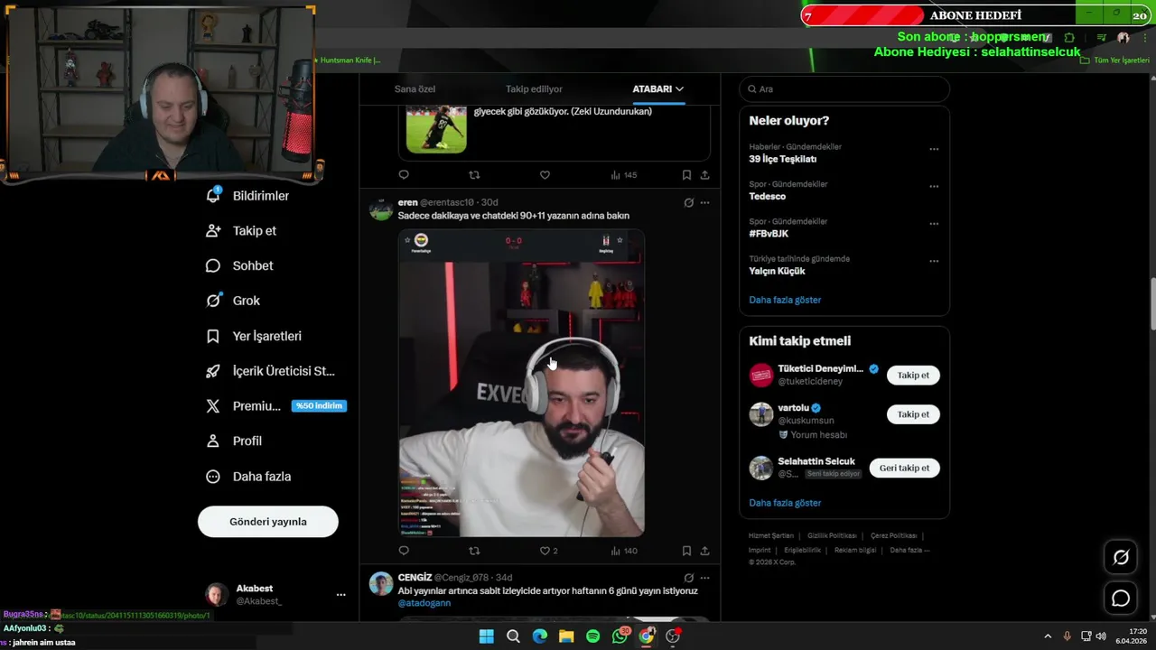This screenshot has height=650, width=1156.
Task: Open WhatsApp from the taskbar
Action: [620, 636]
